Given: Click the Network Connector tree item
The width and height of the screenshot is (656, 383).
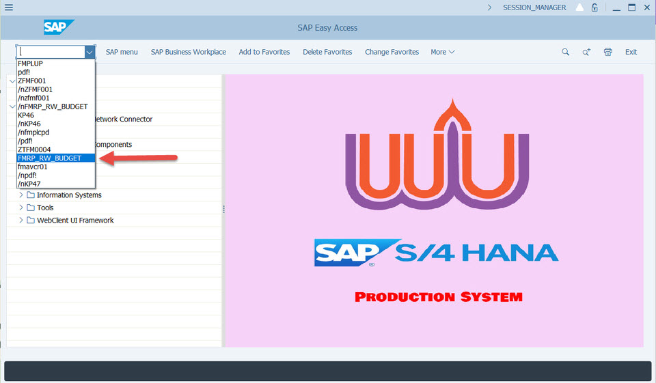Looking at the screenshot, I should (x=124, y=119).
